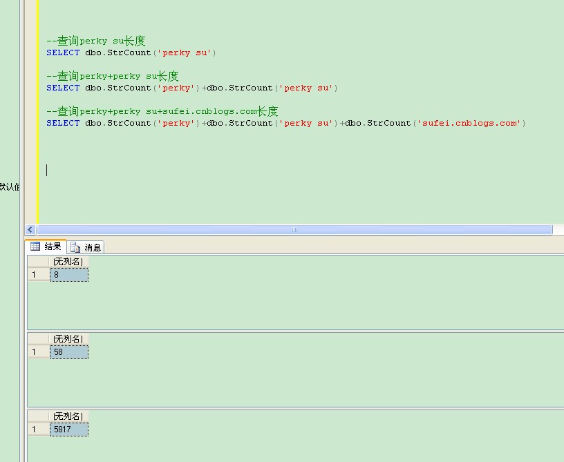Select row number 1 beside value 5817
Image resolution: width=564 pixels, height=462 pixels.
pos(39,430)
